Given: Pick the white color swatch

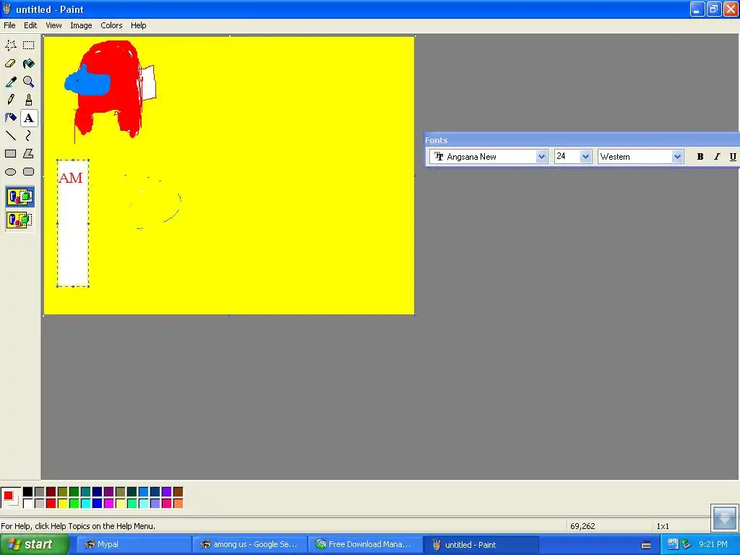Looking at the screenshot, I should [28, 504].
